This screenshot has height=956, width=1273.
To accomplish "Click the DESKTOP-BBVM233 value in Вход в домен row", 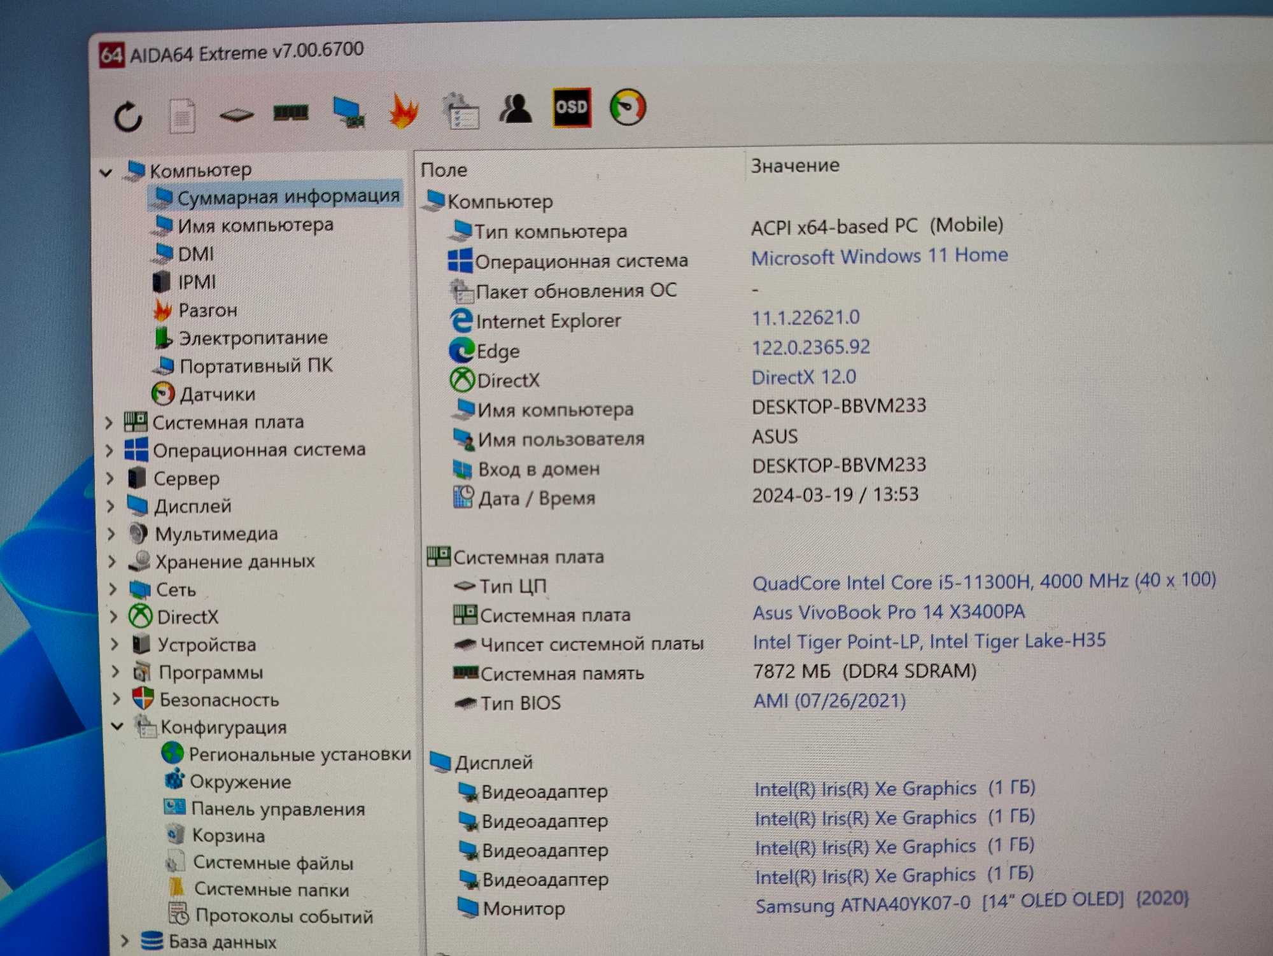I will tap(839, 465).
